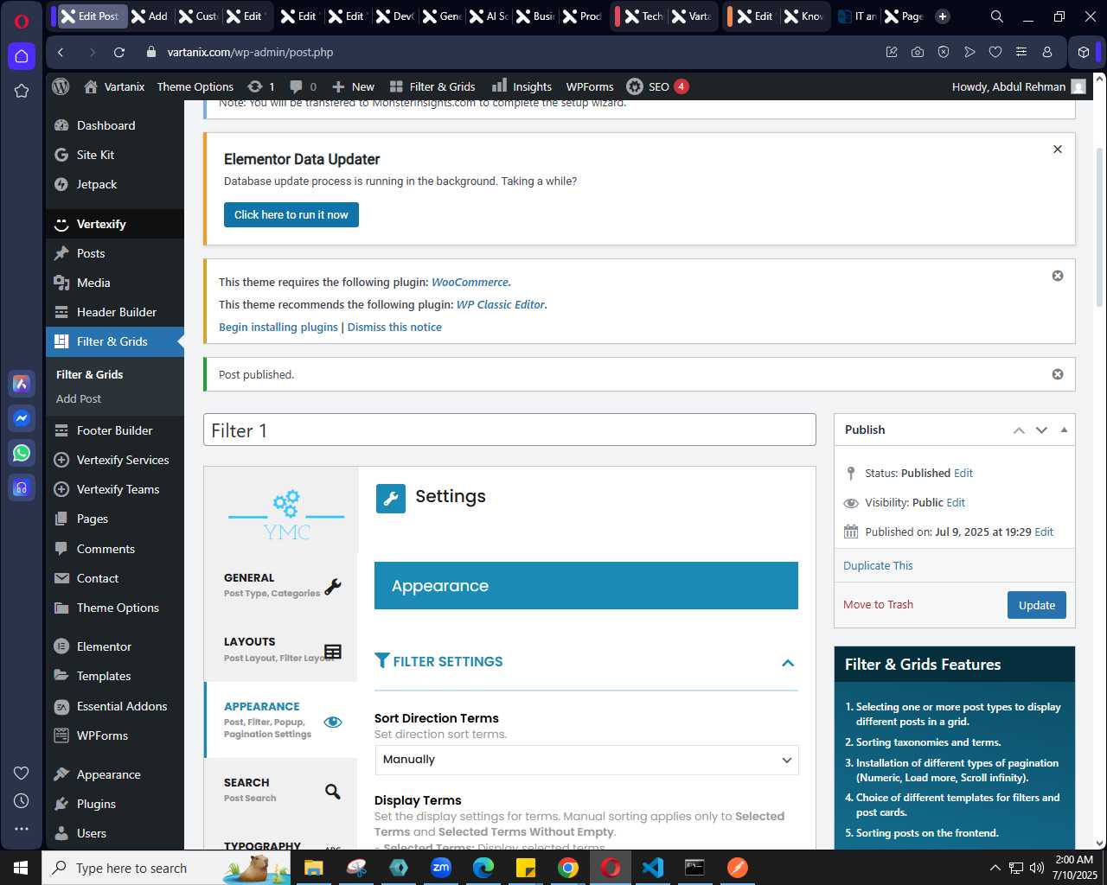Open the General settings tab
The height and width of the screenshot is (885, 1107).
click(280, 586)
